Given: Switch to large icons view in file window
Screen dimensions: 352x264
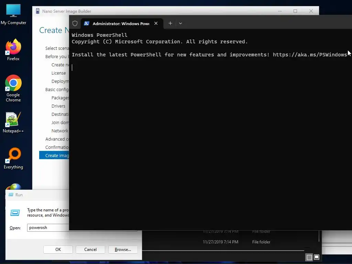Looking at the screenshot, I should click(x=317, y=257).
